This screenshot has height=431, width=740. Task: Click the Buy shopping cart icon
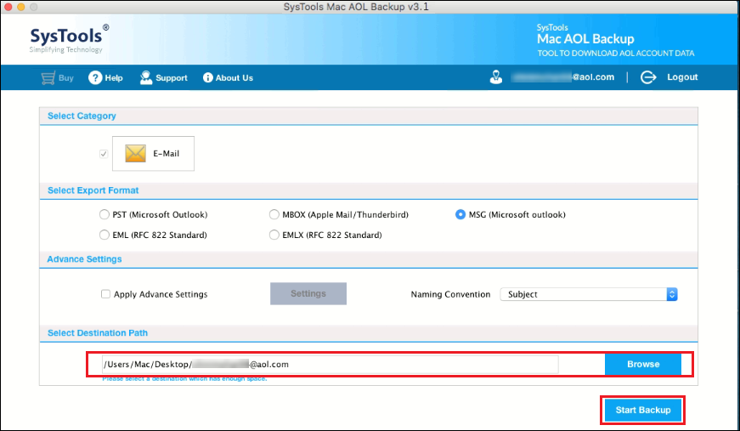pyautogui.click(x=48, y=78)
